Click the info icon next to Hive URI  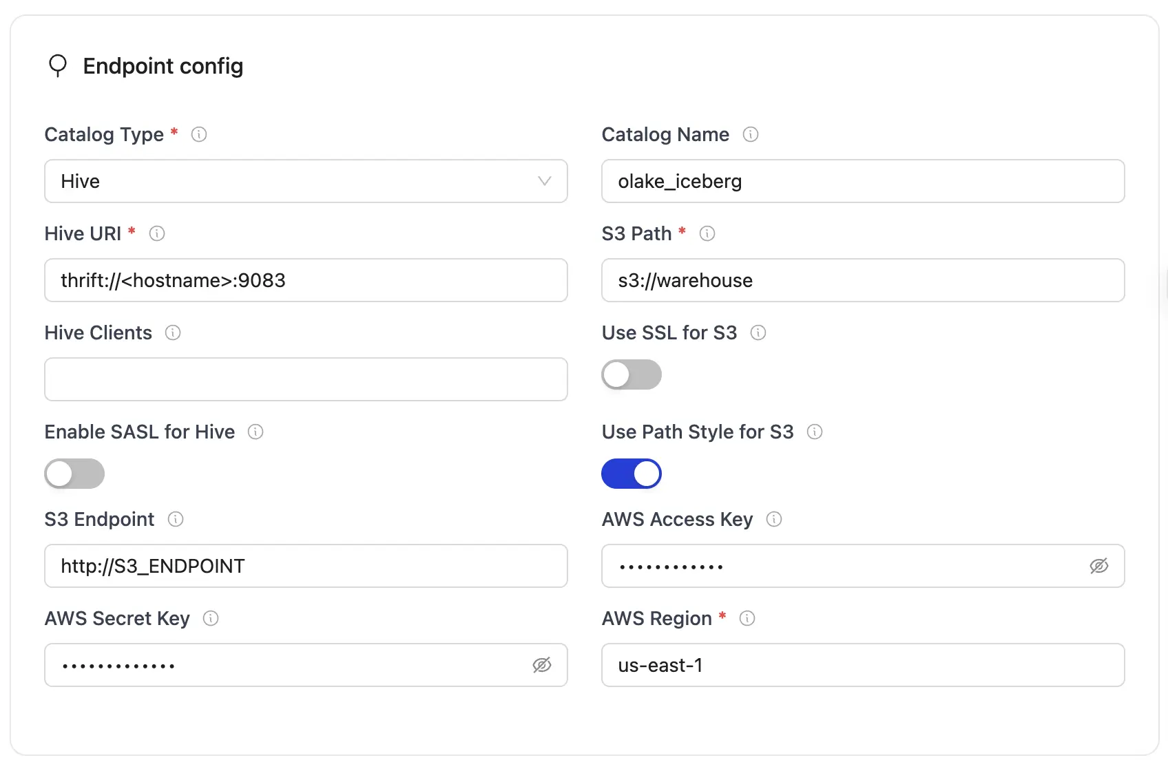coord(157,233)
